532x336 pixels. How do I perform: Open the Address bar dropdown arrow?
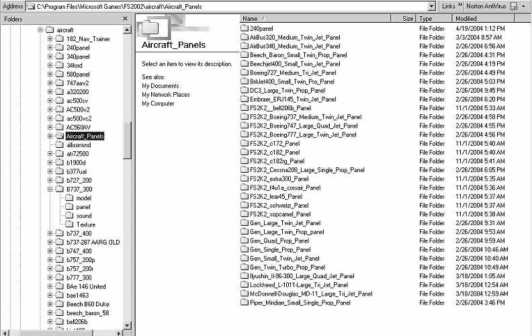(431, 7)
